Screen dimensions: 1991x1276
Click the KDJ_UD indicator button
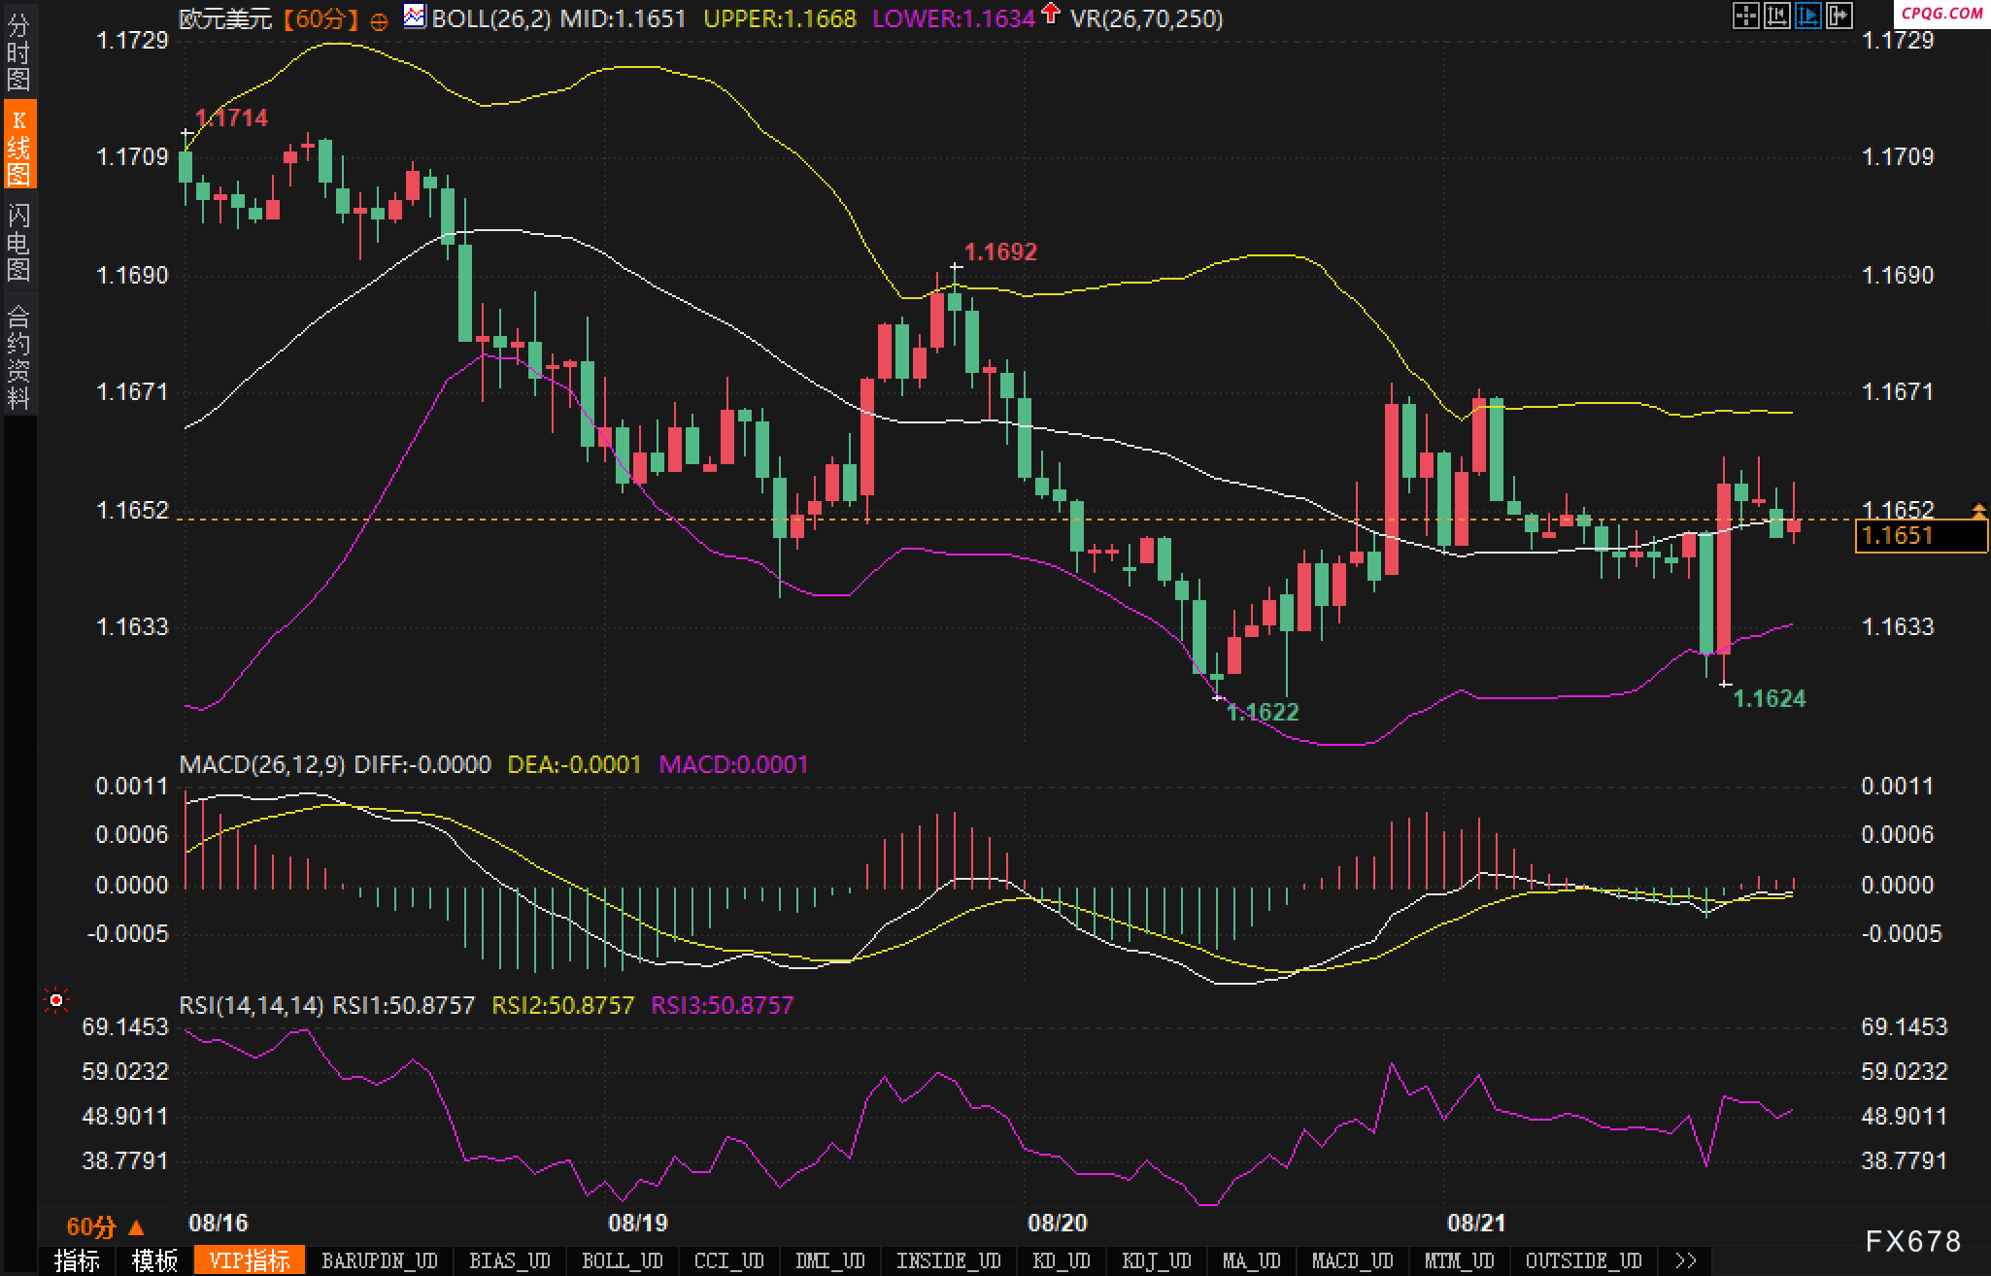pos(1157,1260)
